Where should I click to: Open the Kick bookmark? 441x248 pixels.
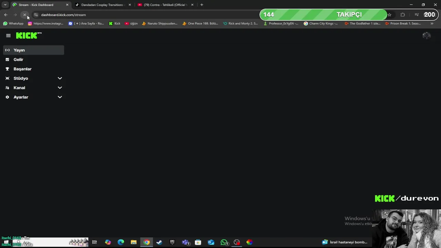[114, 23]
